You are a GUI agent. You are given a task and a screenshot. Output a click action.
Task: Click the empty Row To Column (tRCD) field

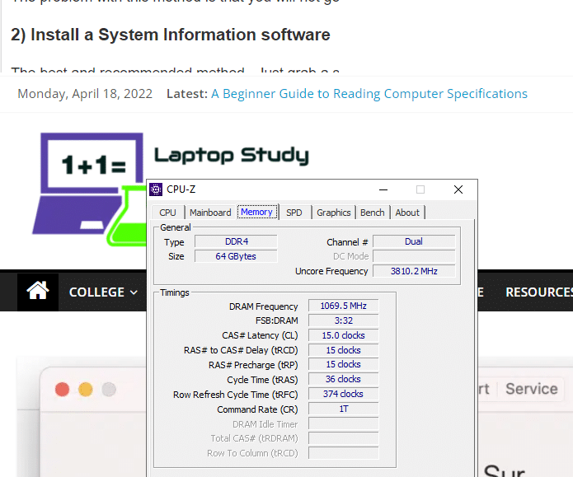coord(344,453)
